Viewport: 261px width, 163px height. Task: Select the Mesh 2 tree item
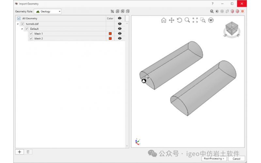tap(39, 38)
